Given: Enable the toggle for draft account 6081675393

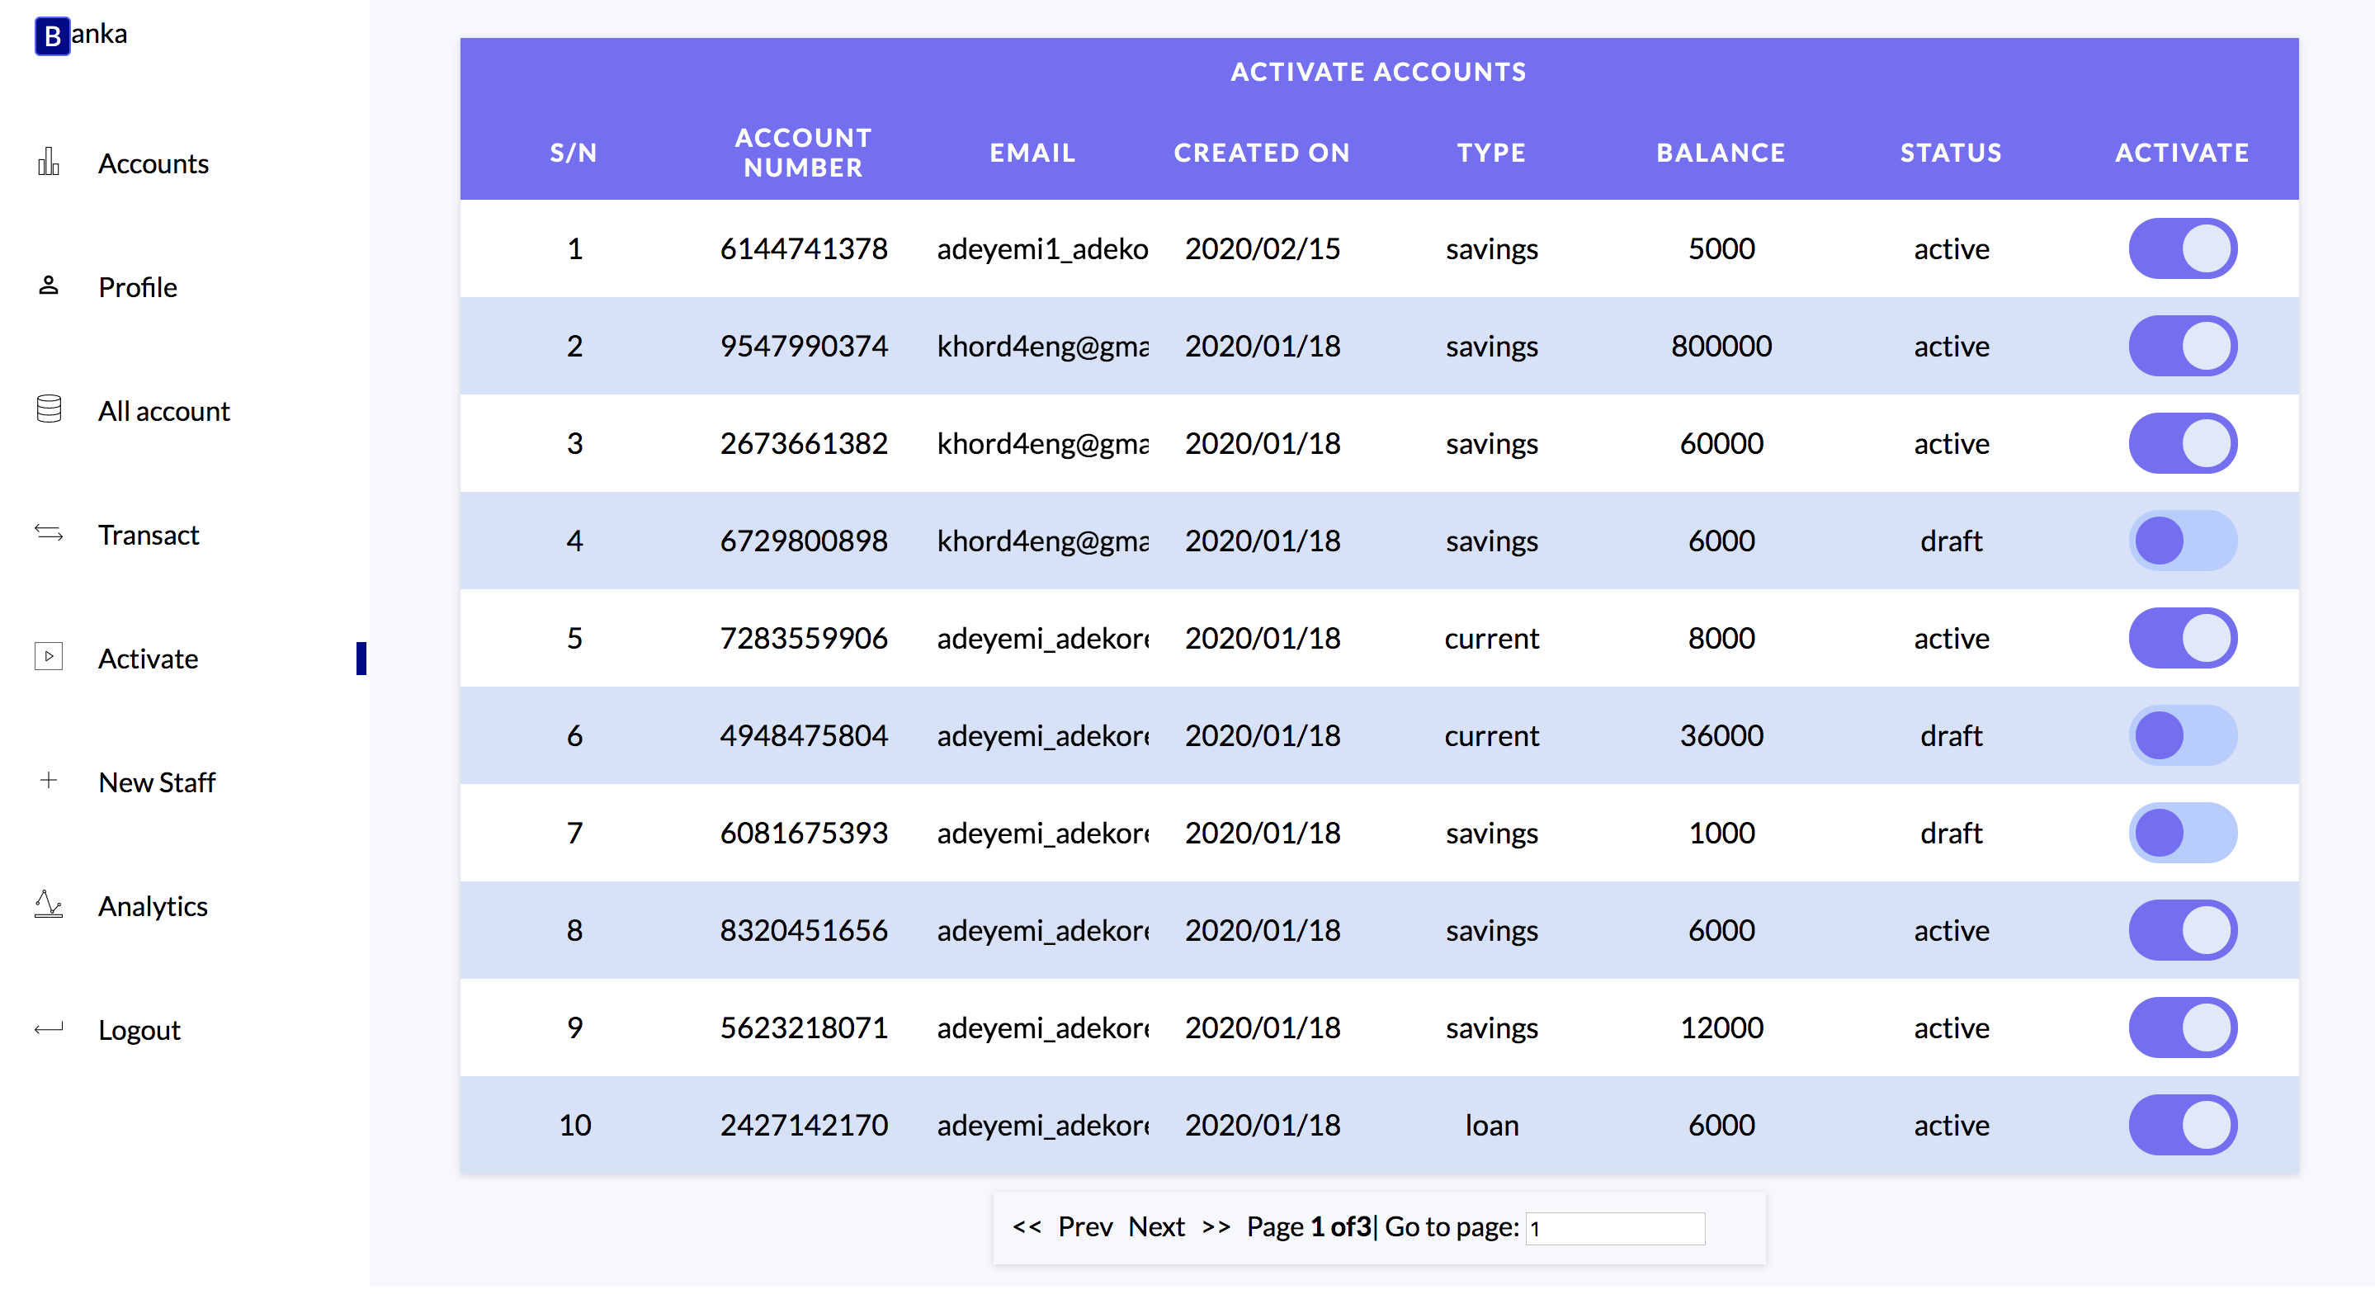Looking at the screenshot, I should (2182, 832).
